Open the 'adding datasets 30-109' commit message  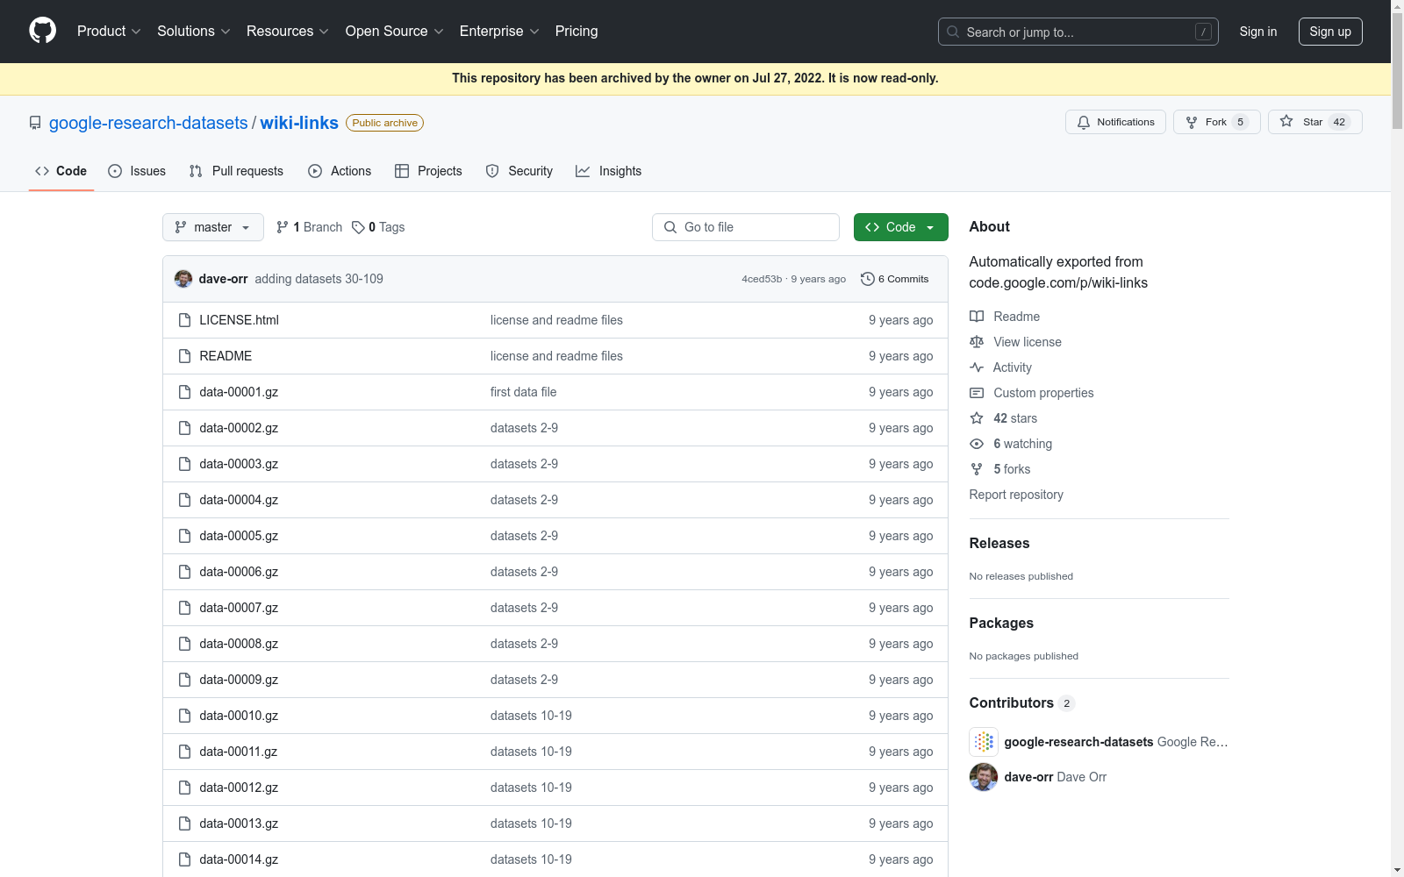click(319, 279)
